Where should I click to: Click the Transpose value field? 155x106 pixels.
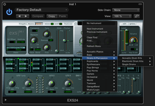point(35,31)
